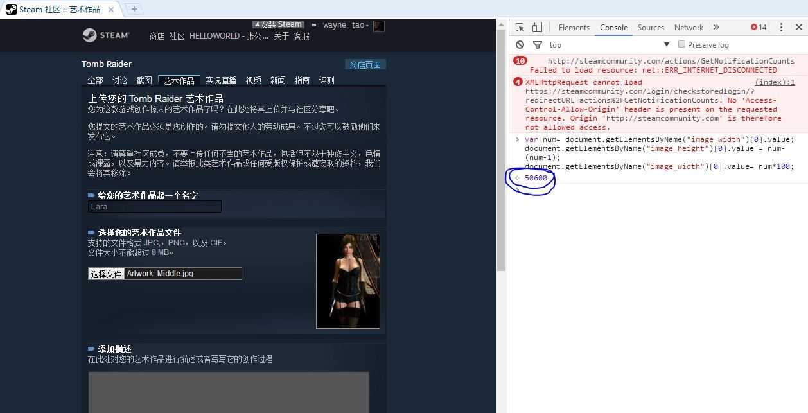Select the inspect element picker icon
The width and height of the screenshot is (808, 413).
tap(520, 27)
